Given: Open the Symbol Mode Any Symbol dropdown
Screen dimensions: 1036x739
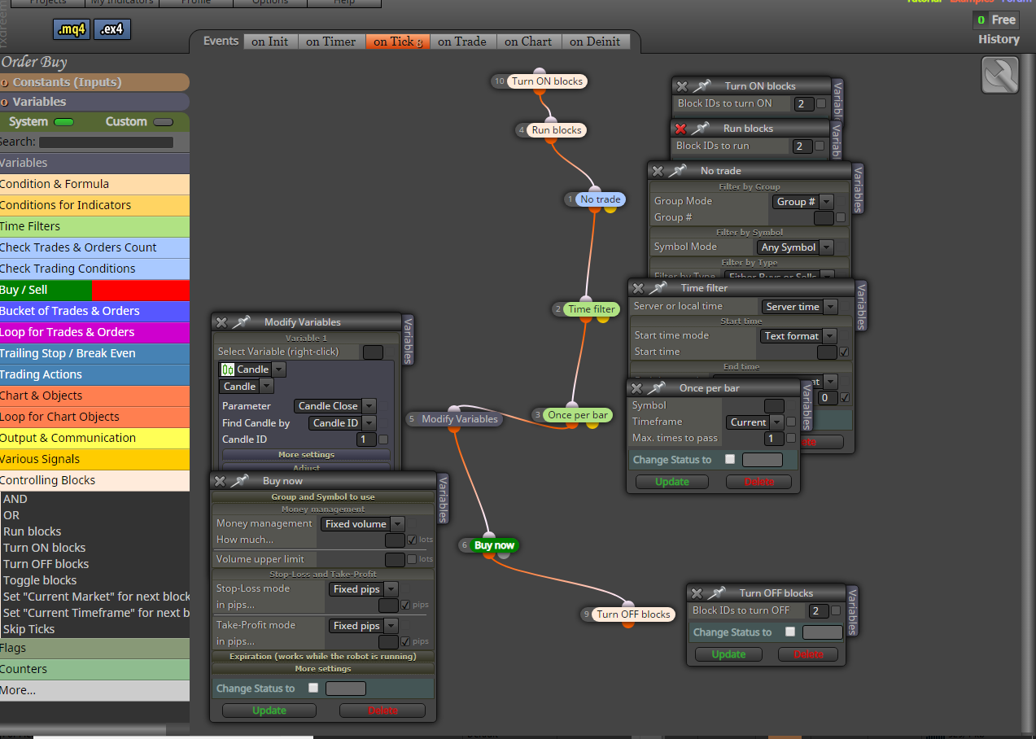Looking at the screenshot, I should pos(795,247).
